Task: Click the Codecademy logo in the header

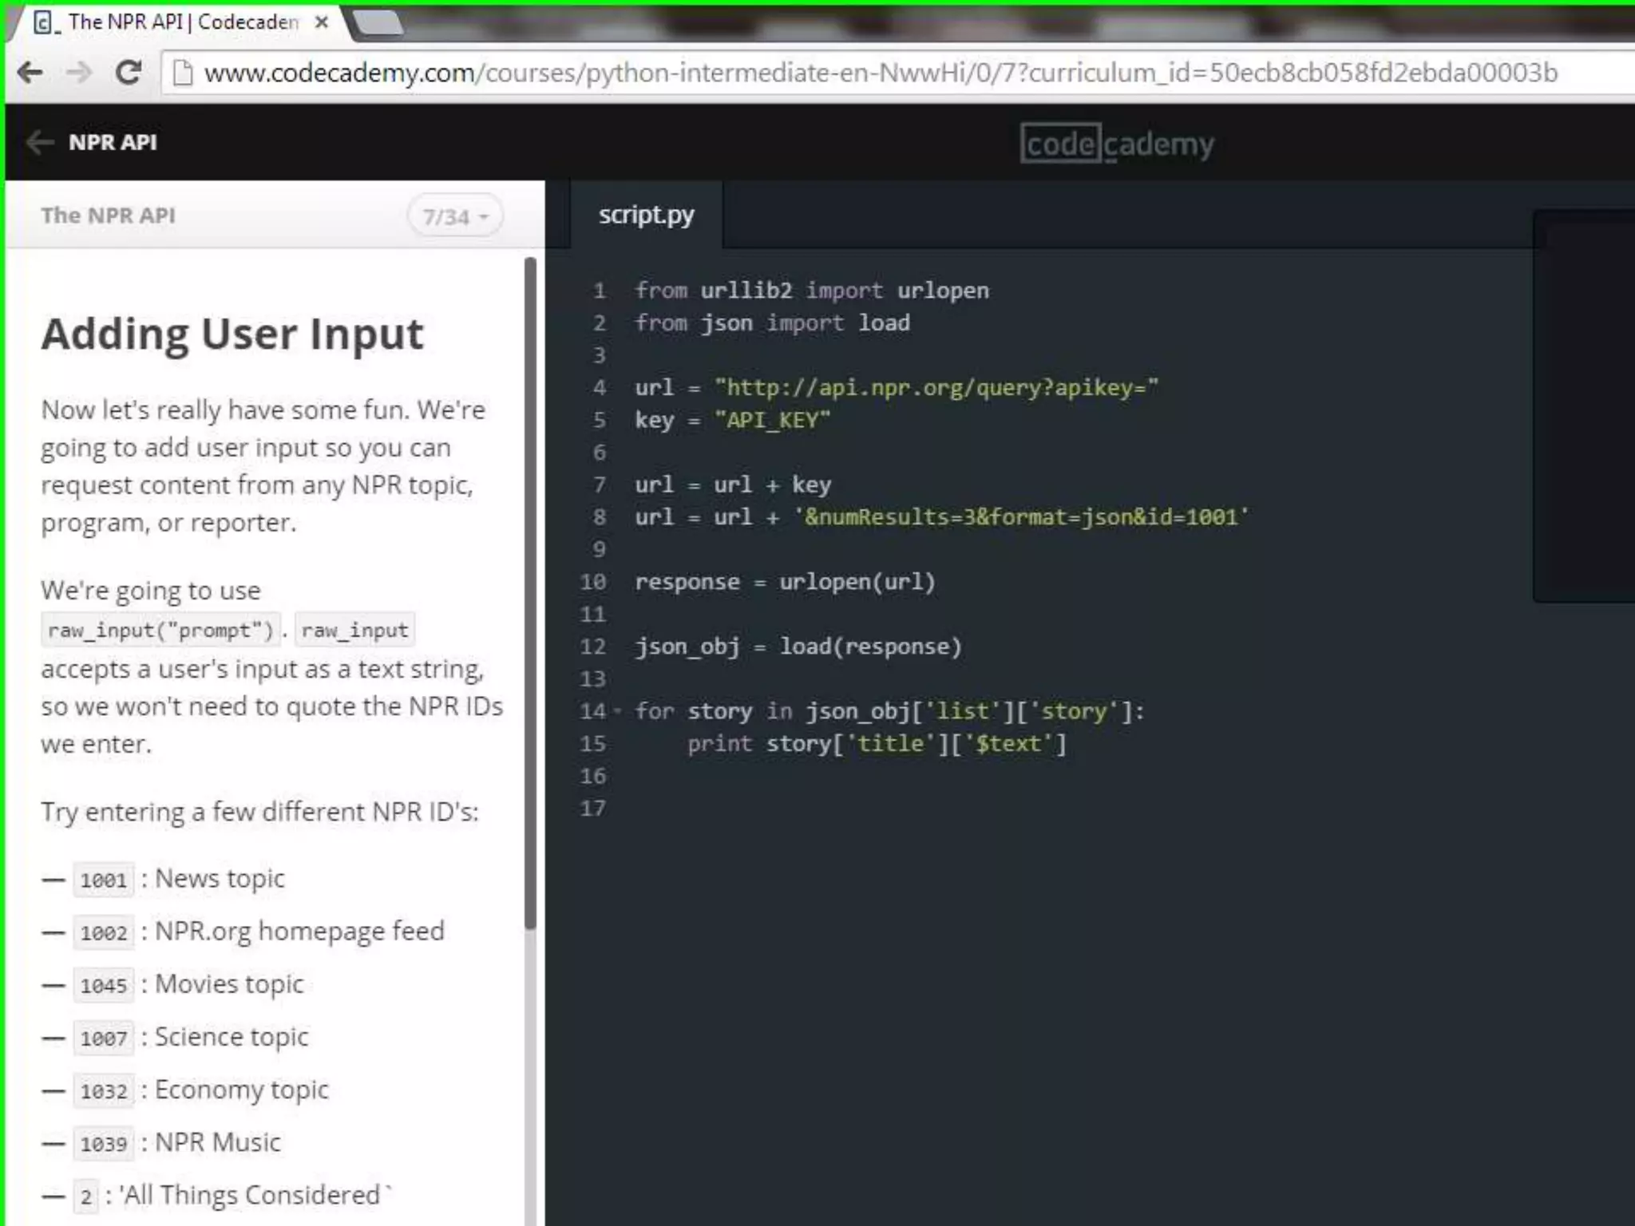Action: (x=1117, y=144)
